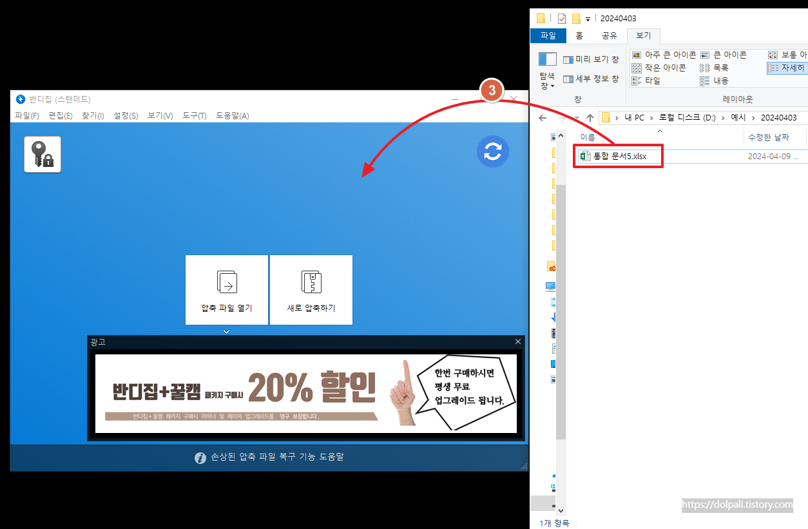Viewport: 808px width, 529px height.
Task: Choose 내용 layout option
Action: 714,81
